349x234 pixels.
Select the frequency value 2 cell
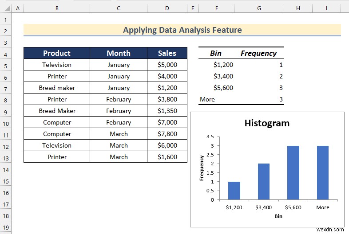coord(259,76)
